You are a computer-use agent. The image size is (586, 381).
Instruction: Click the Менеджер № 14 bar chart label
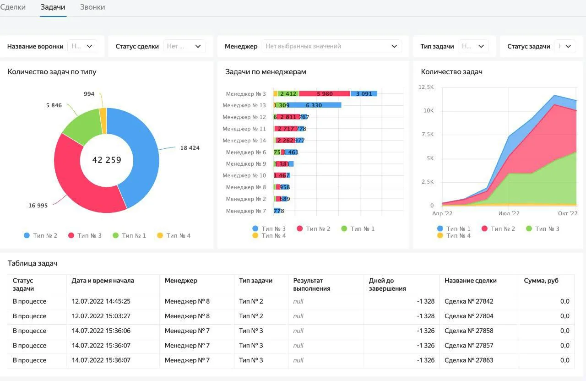tap(244, 141)
